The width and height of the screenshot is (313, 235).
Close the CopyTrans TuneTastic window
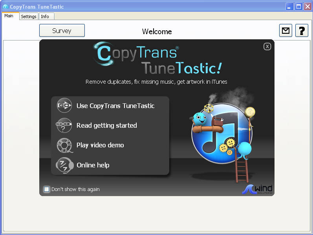click(x=308, y=7)
